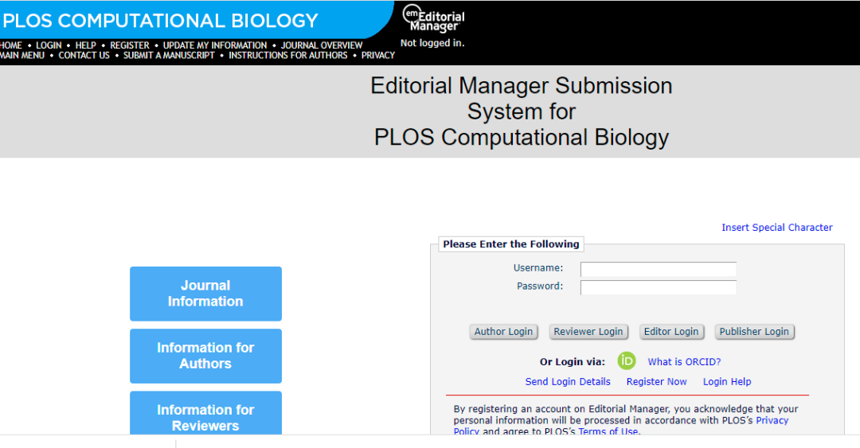The width and height of the screenshot is (860, 448).
Task: Click into the Username field
Action: coord(658,269)
